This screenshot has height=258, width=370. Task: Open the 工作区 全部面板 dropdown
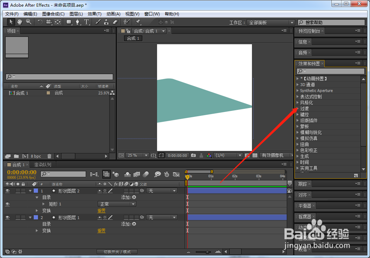[271, 22]
